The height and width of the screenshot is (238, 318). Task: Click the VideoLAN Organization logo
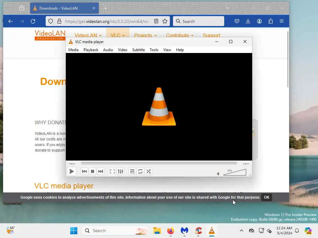(x=50, y=35)
